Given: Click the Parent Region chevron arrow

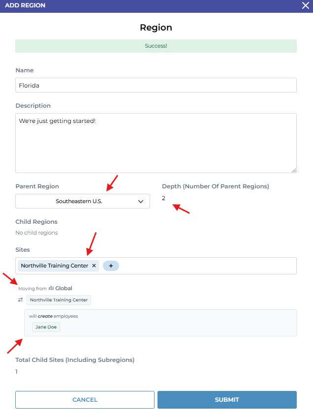Looking at the screenshot, I should [x=141, y=201].
